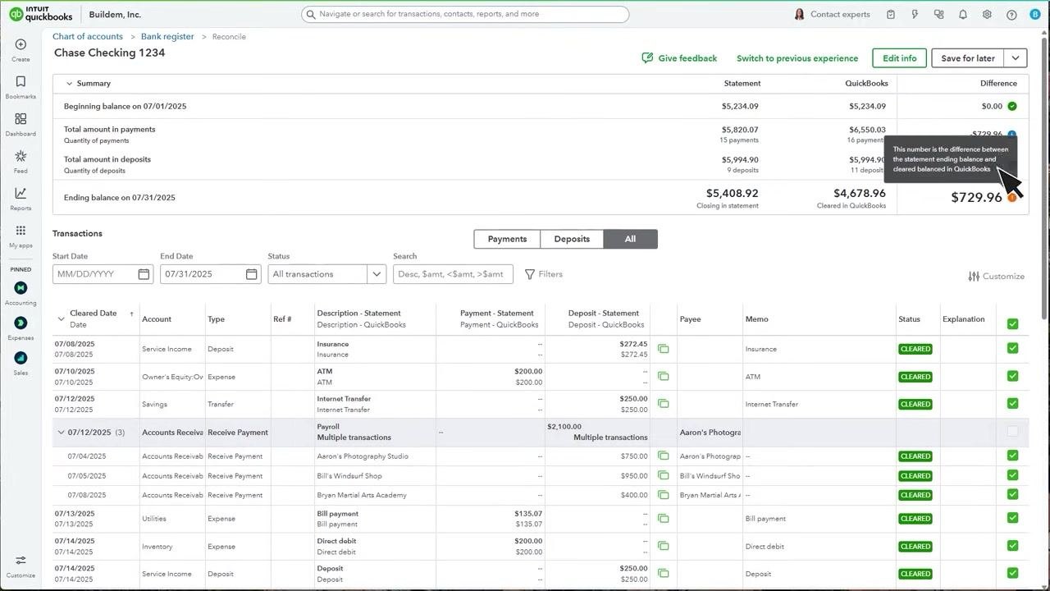Collapse all rows with the table header chevron
This screenshot has height=591, width=1050.
coord(61,319)
